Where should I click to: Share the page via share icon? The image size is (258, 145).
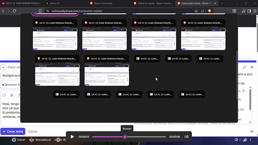(x=203, y=11)
